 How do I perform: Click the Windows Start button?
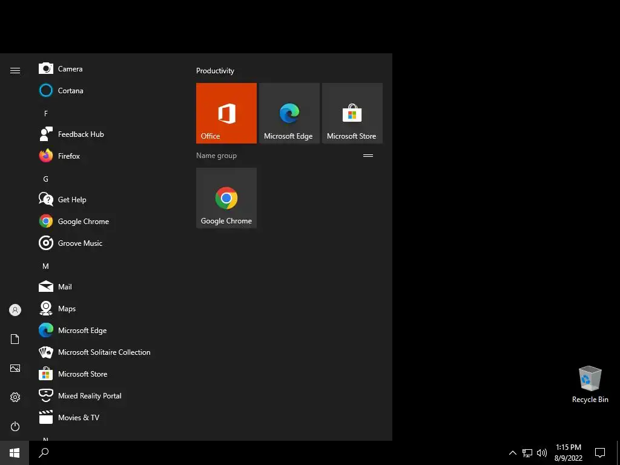click(15, 453)
